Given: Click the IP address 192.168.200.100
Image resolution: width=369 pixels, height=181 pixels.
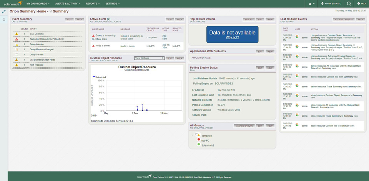Looking at the screenshot, I should 226,90.
